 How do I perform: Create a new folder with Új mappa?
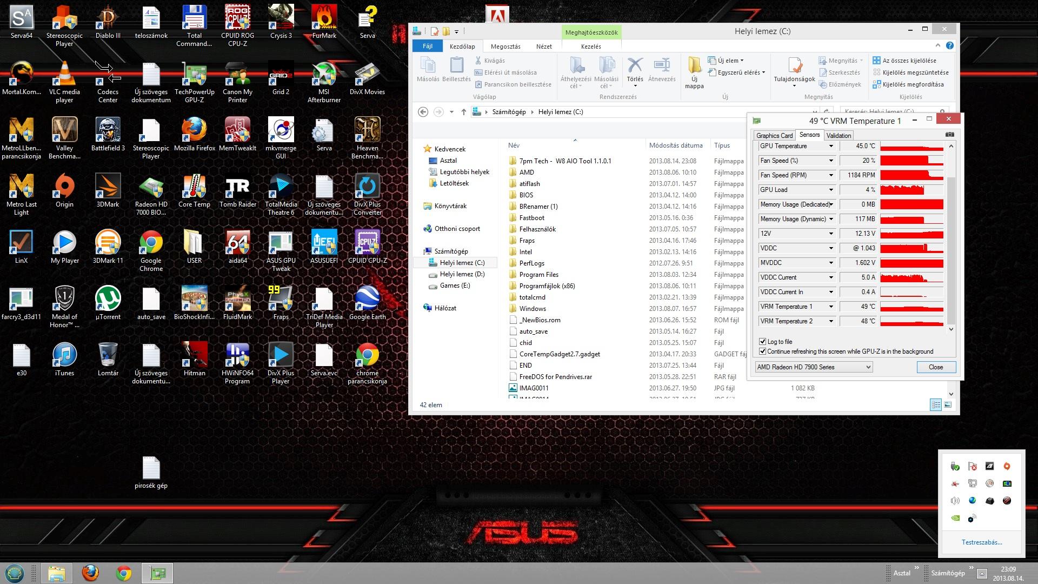[x=694, y=72]
